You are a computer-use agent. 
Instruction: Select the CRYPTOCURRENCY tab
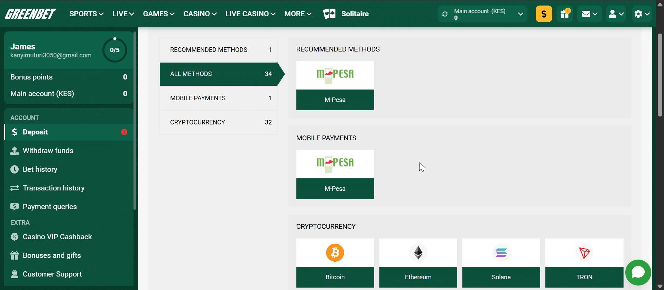219,122
